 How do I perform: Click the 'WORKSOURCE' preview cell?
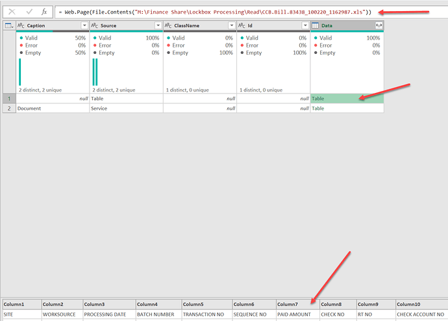coord(62,315)
